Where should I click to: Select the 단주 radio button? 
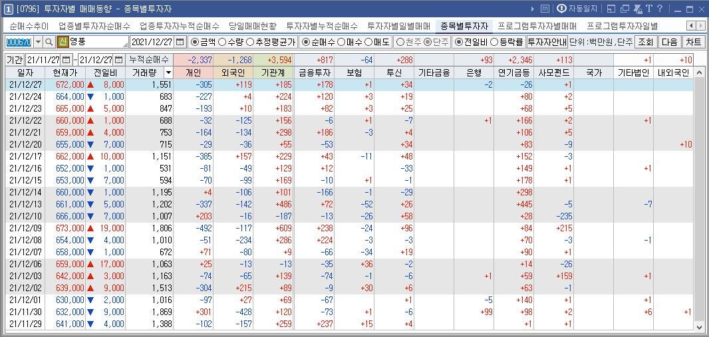426,42
